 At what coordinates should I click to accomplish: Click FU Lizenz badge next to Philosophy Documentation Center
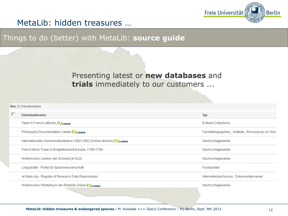78,132
